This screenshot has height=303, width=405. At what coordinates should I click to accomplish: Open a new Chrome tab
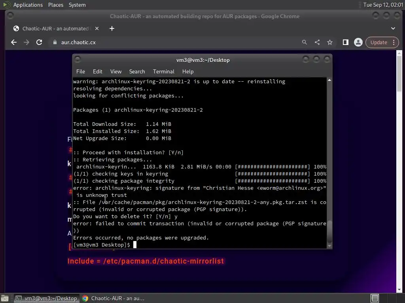tap(112, 28)
